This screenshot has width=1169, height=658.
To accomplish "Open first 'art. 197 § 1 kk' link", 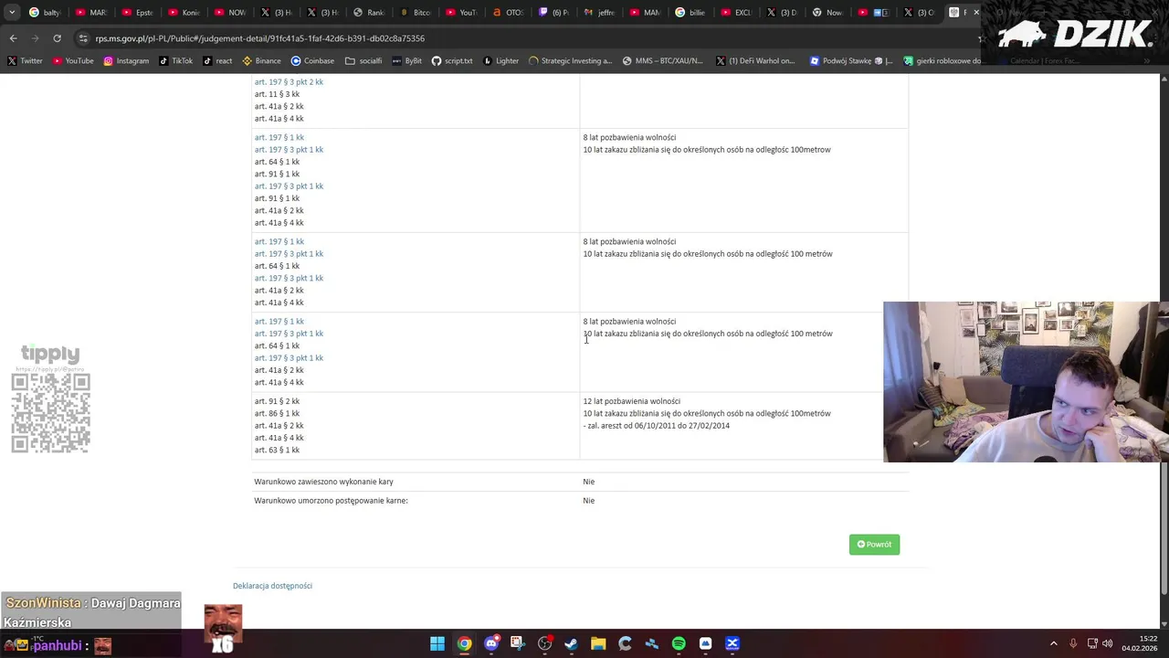I will 279,138.
